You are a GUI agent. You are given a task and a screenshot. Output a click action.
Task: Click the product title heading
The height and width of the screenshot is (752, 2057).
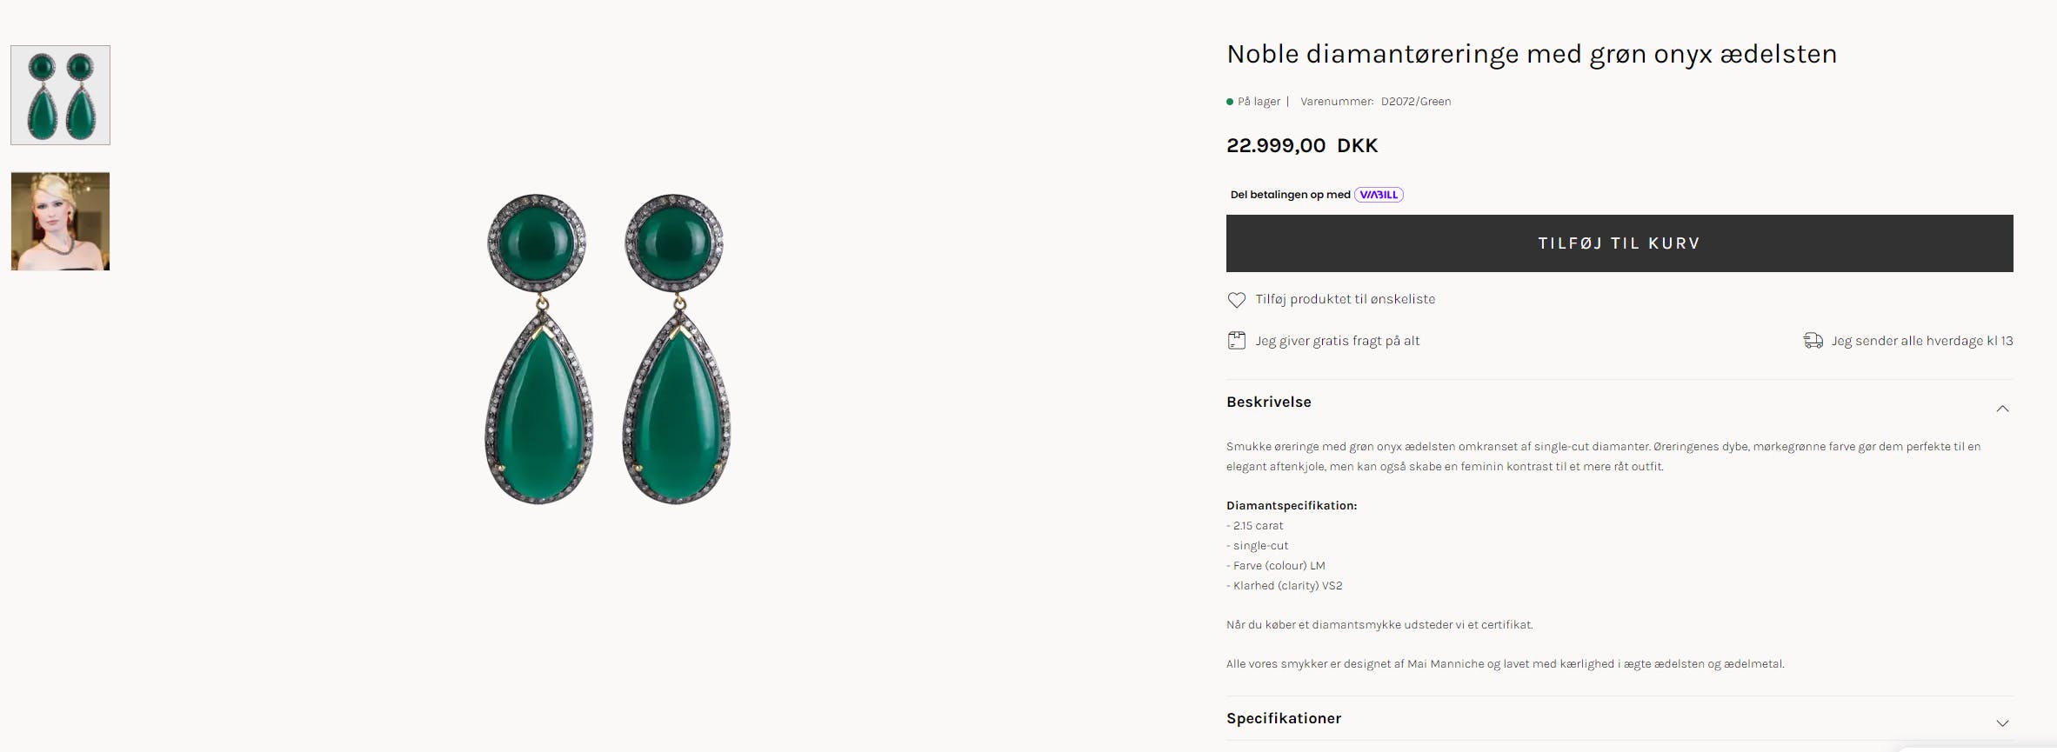point(1531,54)
